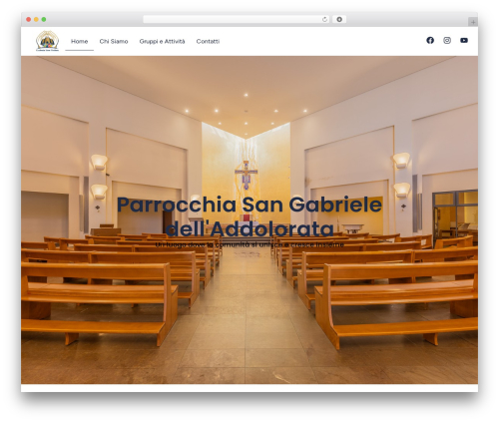The image size is (499, 422).
Task: Click the subtitle 'Un luogo dove la comunità' text
Action: [249, 244]
